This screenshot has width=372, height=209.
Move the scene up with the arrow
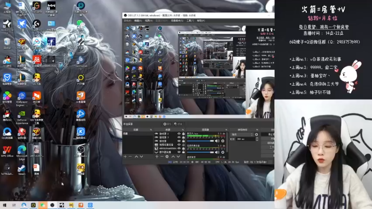136,157
